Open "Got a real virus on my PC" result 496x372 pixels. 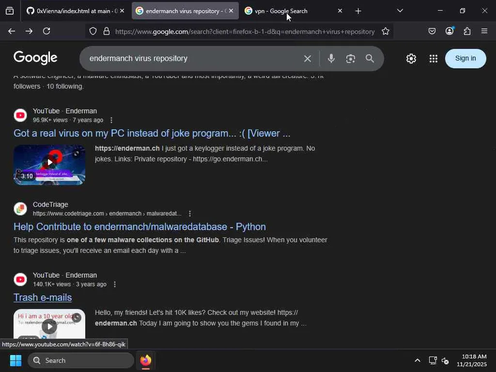tap(152, 133)
